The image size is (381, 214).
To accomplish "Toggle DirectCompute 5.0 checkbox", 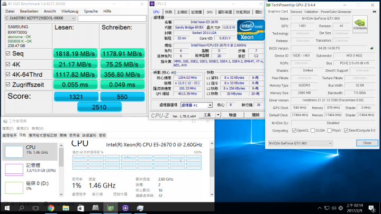I will point(346,131).
